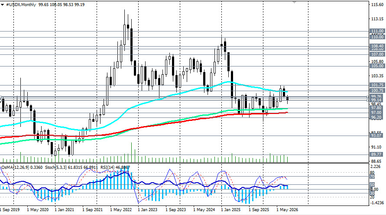Click the 1 May 2022 date label

(120, 210)
